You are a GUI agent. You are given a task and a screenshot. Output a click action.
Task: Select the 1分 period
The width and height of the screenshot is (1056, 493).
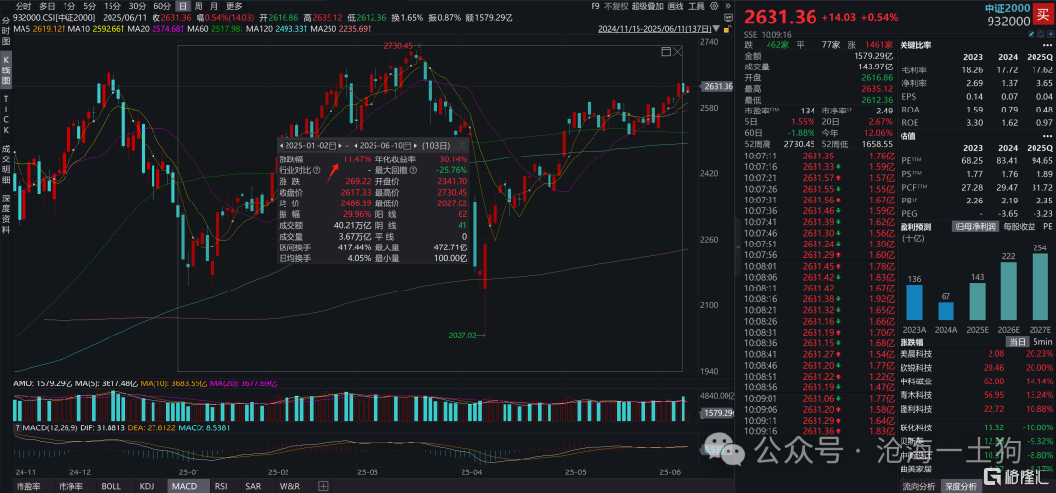coord(68,6)
